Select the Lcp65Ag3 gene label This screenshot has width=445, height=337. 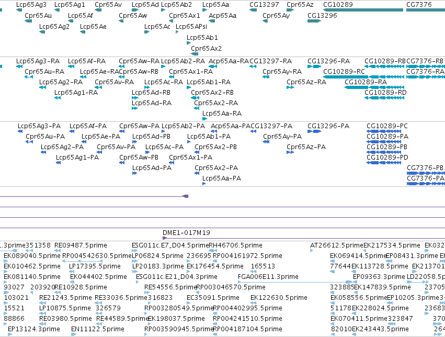tap(31, 5)
